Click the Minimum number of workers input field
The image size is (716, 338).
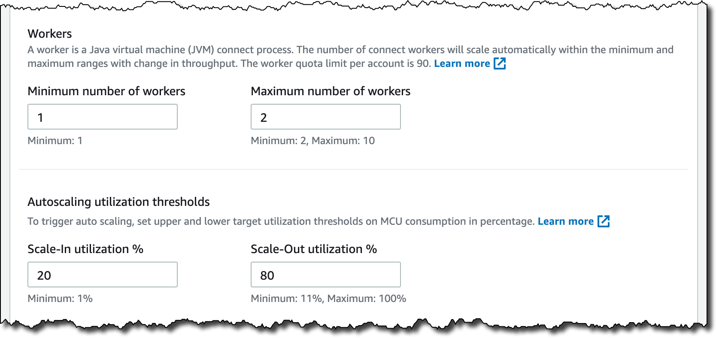click(102, 117)
